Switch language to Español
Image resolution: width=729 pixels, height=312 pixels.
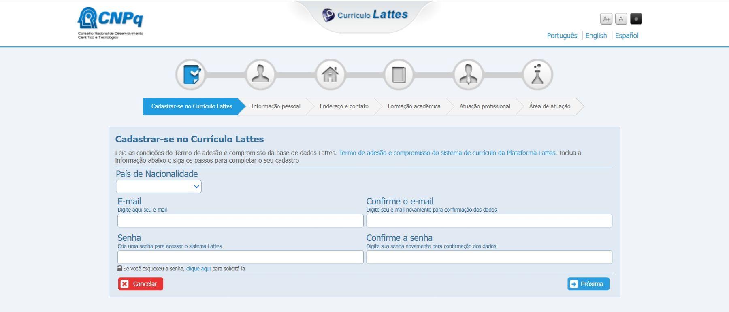point(627,36)
